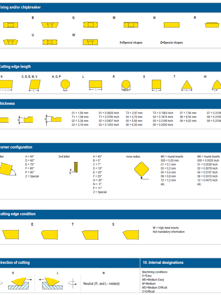Click the G fixing insert diagram
This screenshot has height=295, width=221.
coord(90,25)
